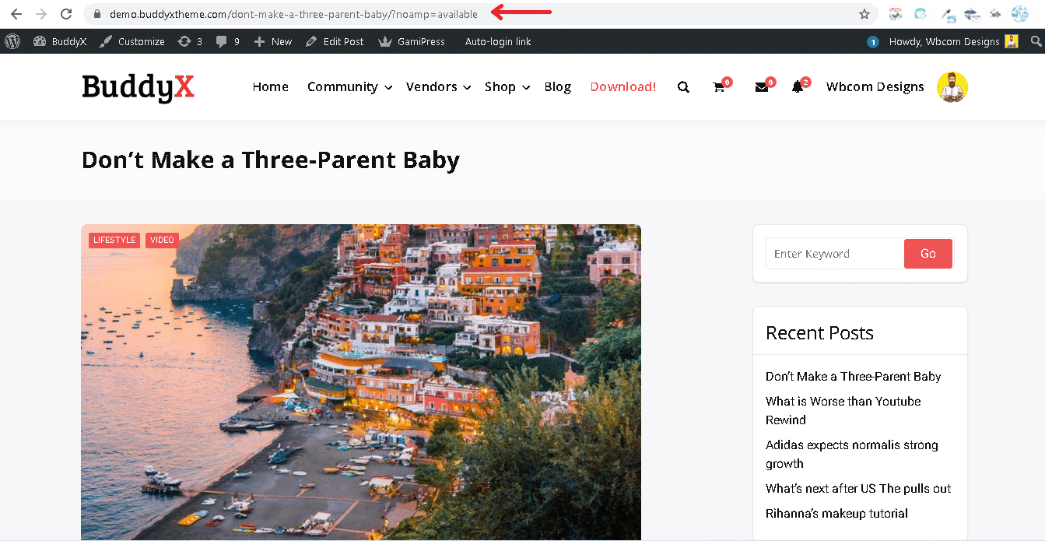Open the site search magnifier icon
1045x541 pixels.
tap(683, 87)
